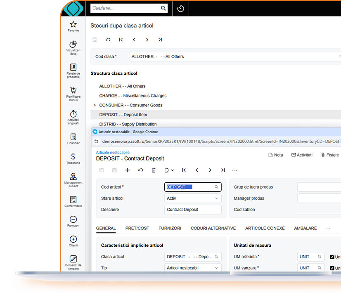Add a new record with plus icon
Screen dimensions: 341x302
point(127,170)
